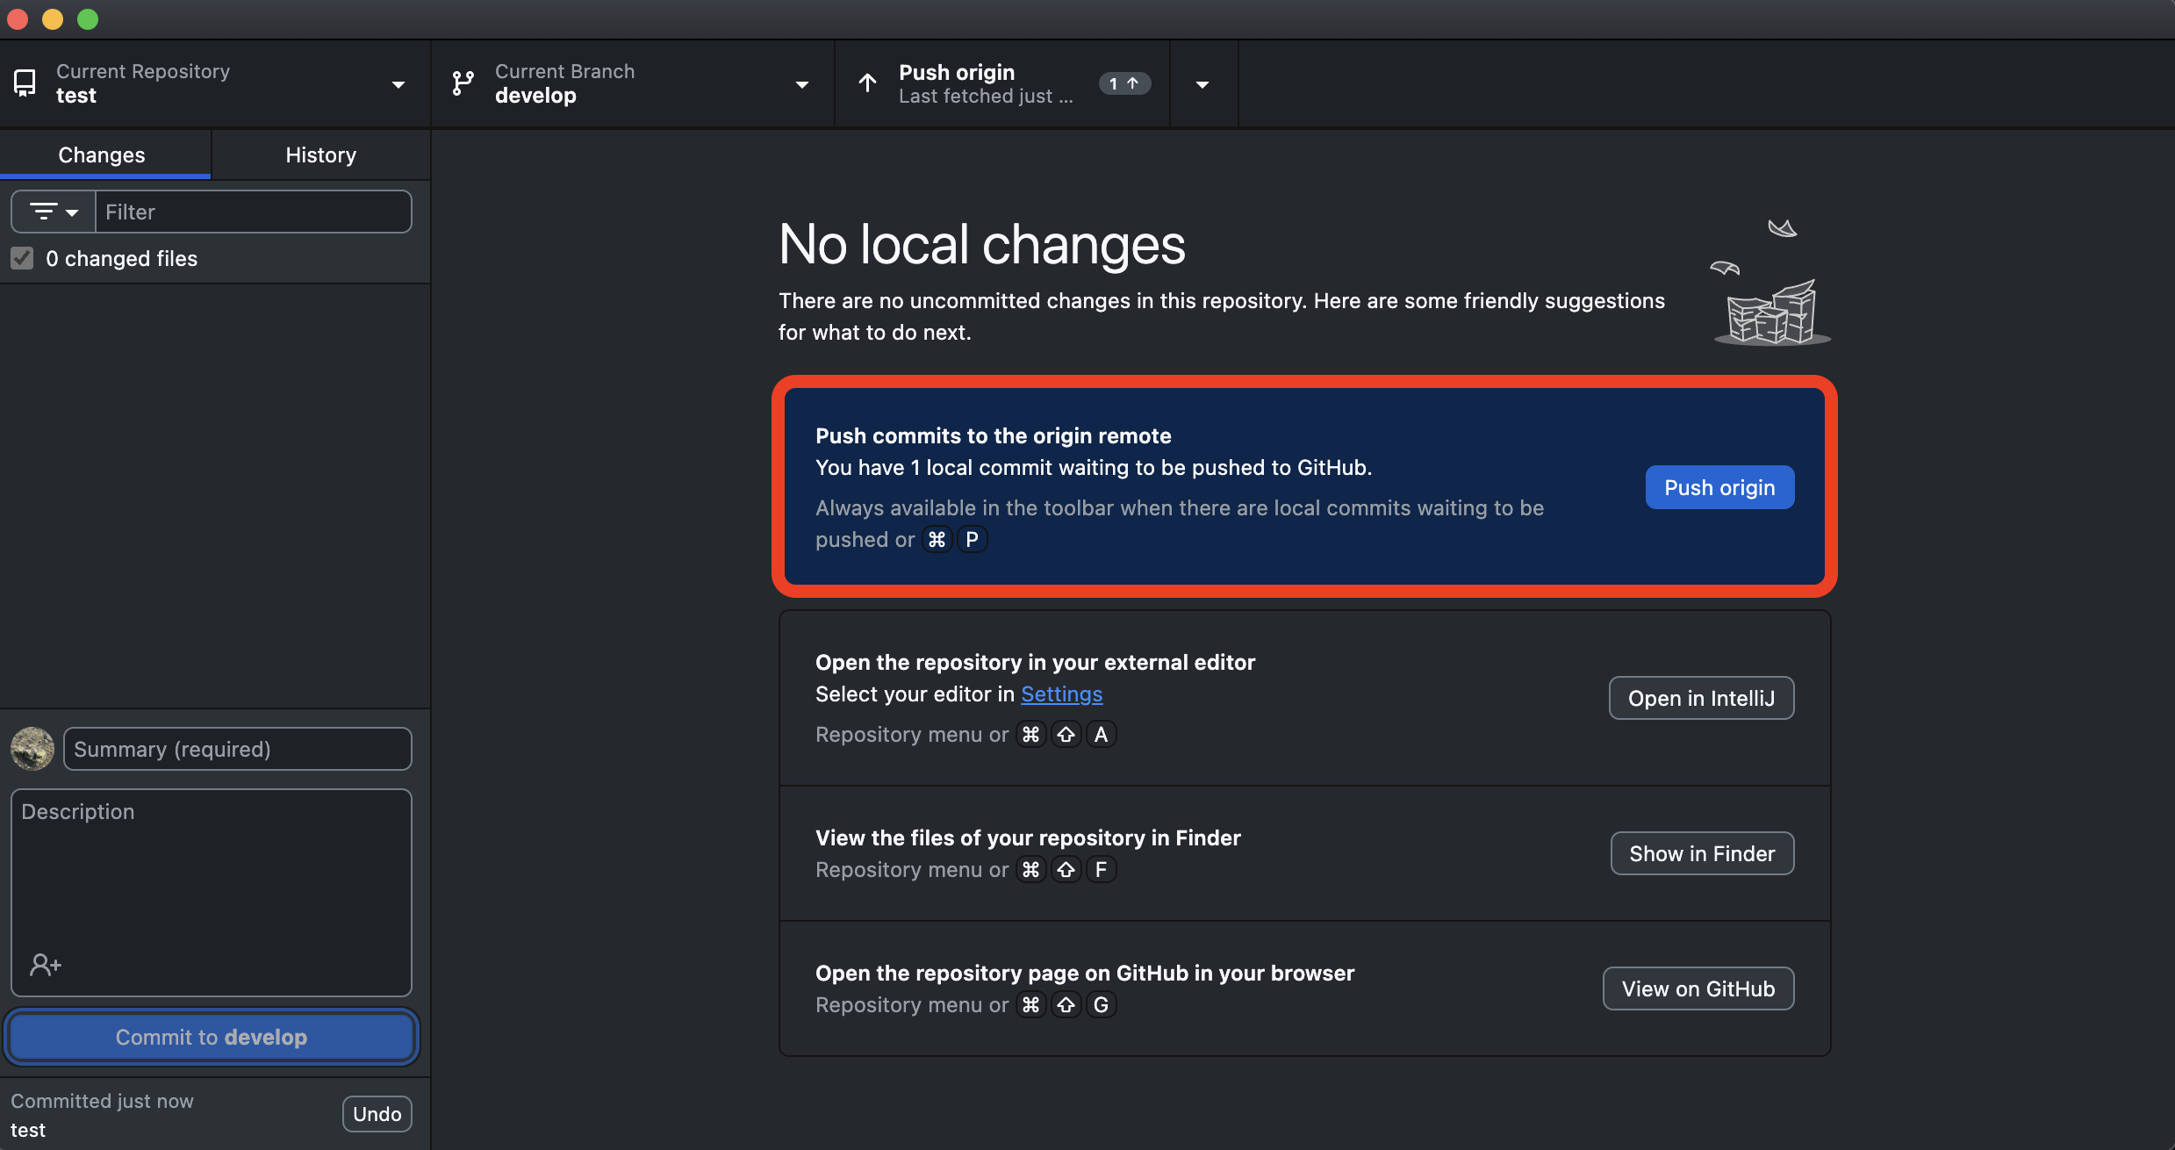Expand the Current Repository dropdown
Image resolution: width=2175 pixels, height=1150 pixels.
tap(398, 84)
